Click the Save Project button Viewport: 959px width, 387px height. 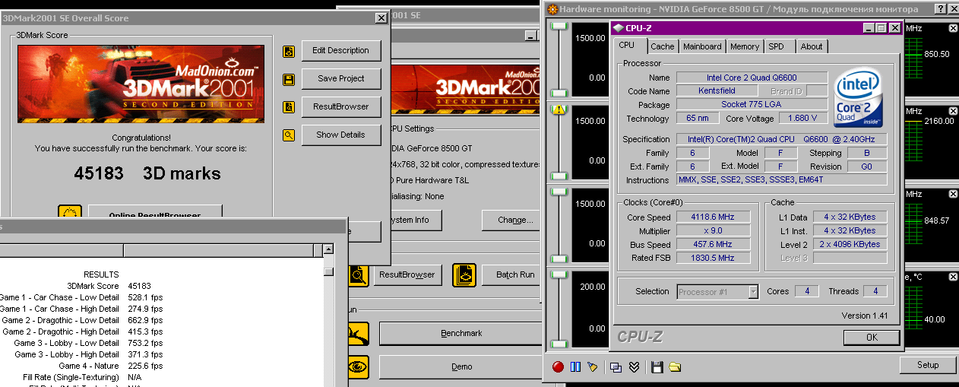(340, 79)
